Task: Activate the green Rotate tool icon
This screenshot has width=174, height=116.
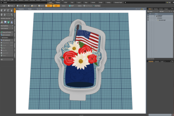Action: coord(8,22)
